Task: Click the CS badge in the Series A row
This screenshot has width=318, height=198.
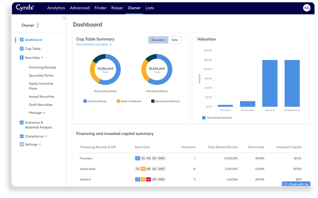Action: [x=137, y=179]
